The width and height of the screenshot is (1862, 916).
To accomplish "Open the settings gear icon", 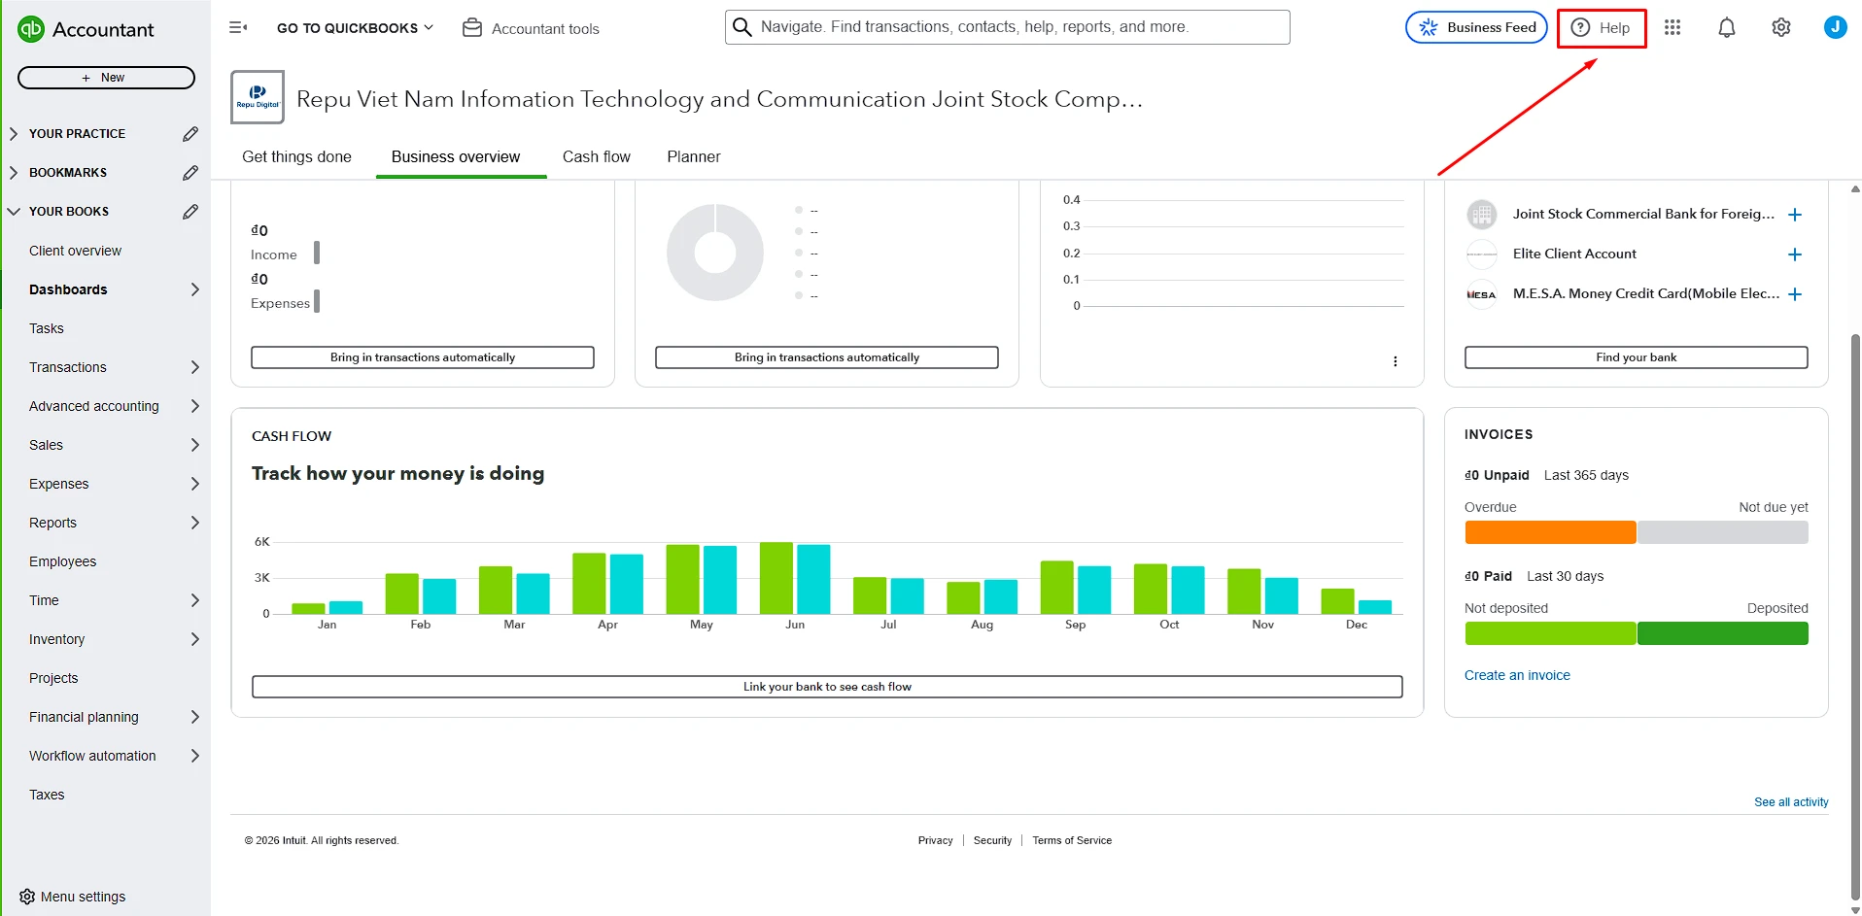I will 1780,28.
